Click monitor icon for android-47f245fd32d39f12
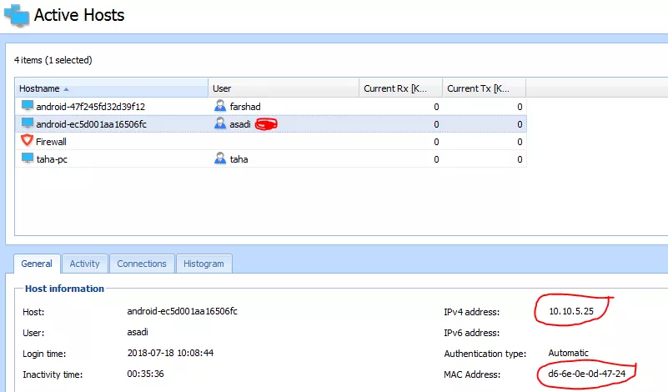The height and width of the screenshot is (392, 668). [x=28, y=106]
